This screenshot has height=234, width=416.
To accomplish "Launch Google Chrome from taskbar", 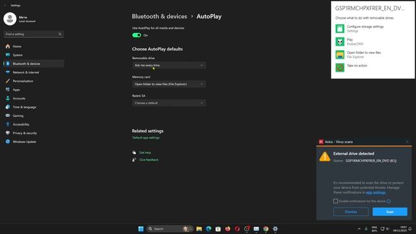I will click(x=266, y=229).
